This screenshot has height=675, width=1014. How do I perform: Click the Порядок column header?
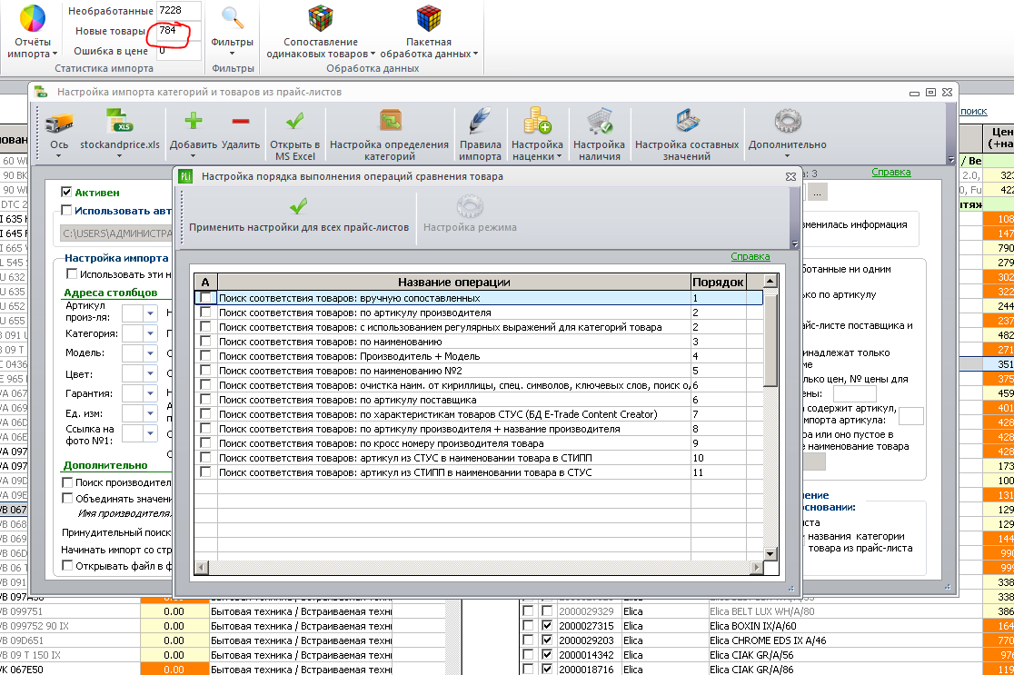(x=718, y=282)
